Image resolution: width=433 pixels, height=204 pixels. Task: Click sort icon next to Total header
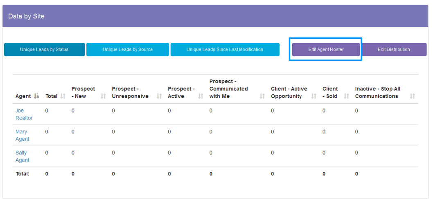[x=63, y=96]
